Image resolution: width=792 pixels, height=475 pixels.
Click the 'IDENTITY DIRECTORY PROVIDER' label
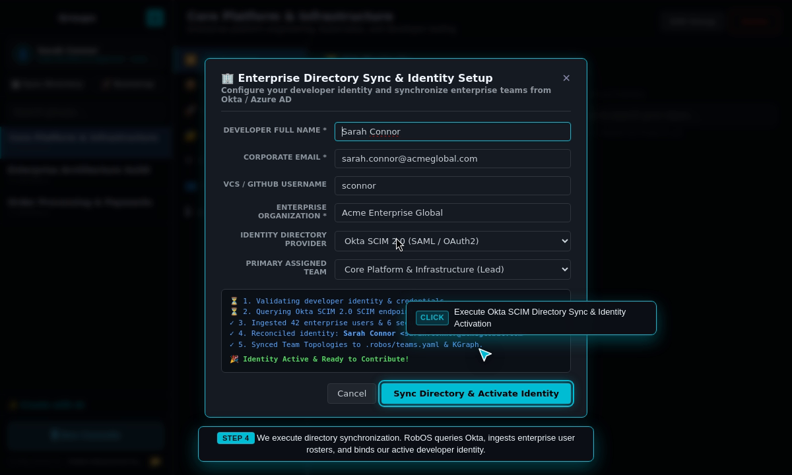point(284,239)
